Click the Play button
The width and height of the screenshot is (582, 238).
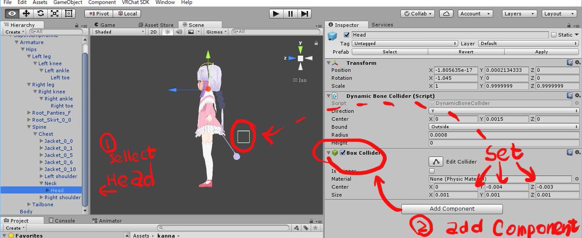pyautogui.click(x=275, y=14)
